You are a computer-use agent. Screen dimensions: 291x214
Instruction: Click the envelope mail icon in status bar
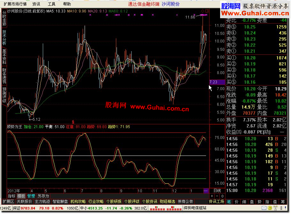[x=264, y=208]
